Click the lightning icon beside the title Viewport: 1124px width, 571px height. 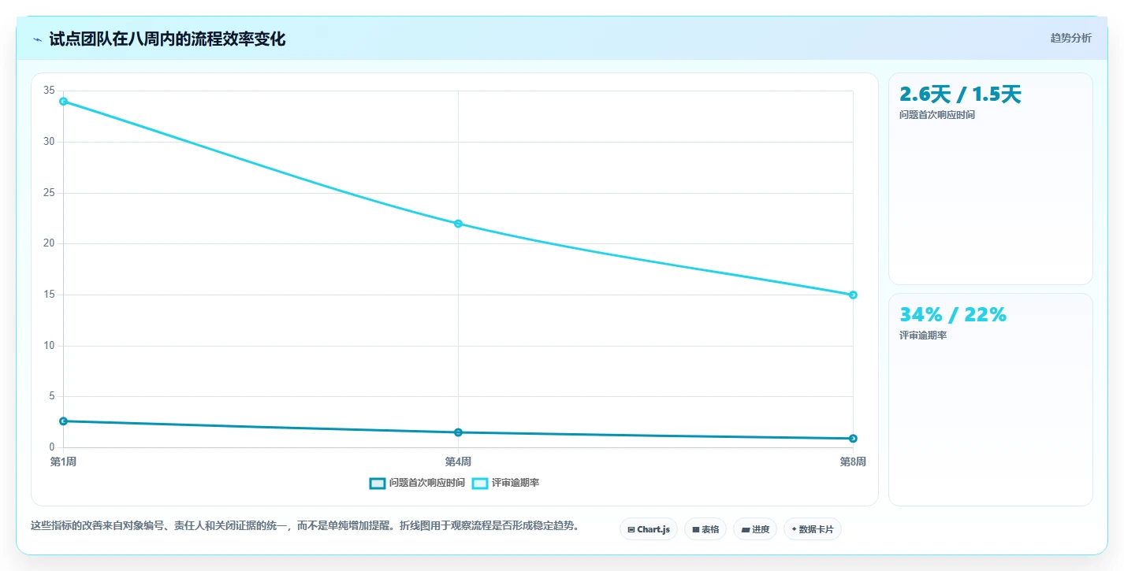37,39
